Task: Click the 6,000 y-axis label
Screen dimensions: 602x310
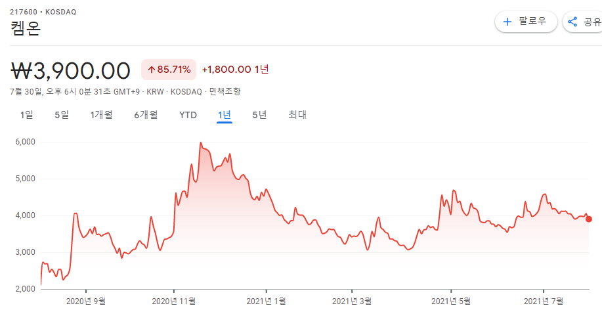Action: [26, 142]
